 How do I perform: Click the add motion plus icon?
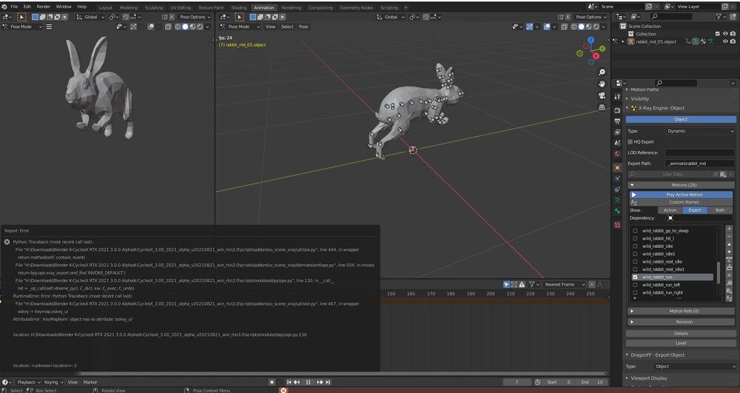730,229
